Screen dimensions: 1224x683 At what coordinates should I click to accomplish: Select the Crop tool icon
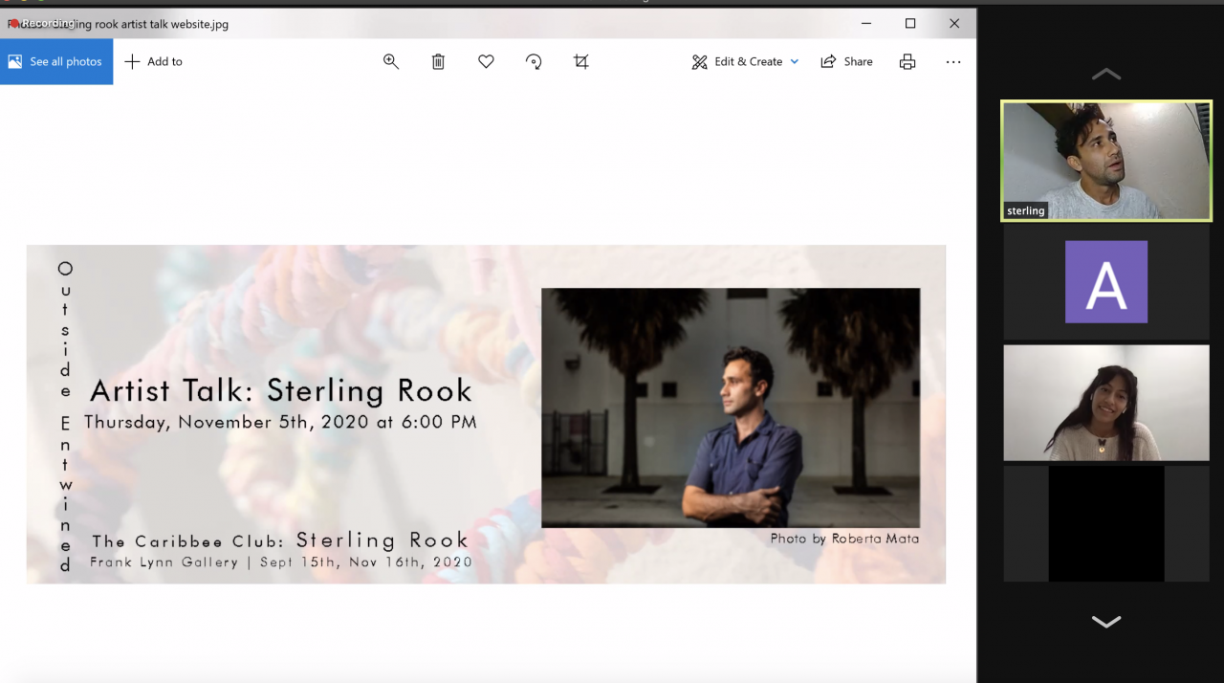pos(581,61)
